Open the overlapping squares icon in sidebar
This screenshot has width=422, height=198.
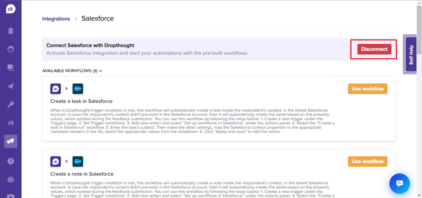11,68
